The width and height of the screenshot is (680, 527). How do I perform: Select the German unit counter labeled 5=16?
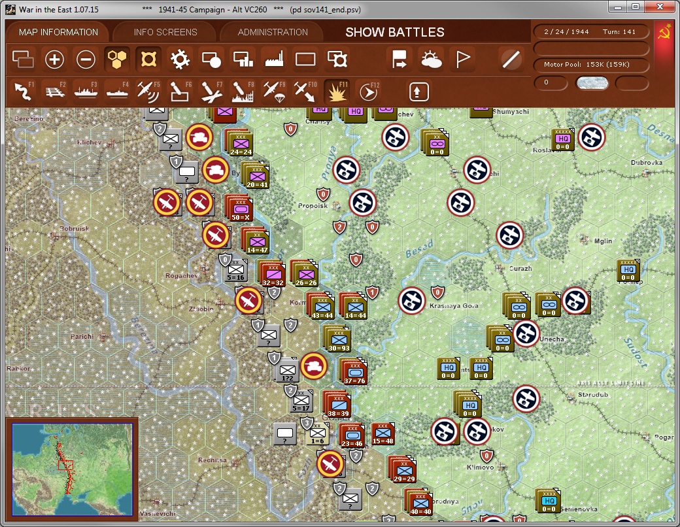tap(236, 270)
